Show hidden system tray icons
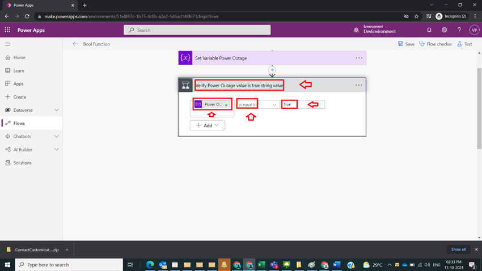The image size is (482, 271). coord(390,265)
